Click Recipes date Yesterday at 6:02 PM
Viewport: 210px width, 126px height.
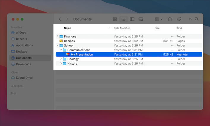128,41
